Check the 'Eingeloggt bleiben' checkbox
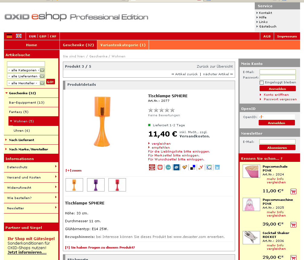Image resolution: width=304 pixels, height=260 pixels. (262, 82)
